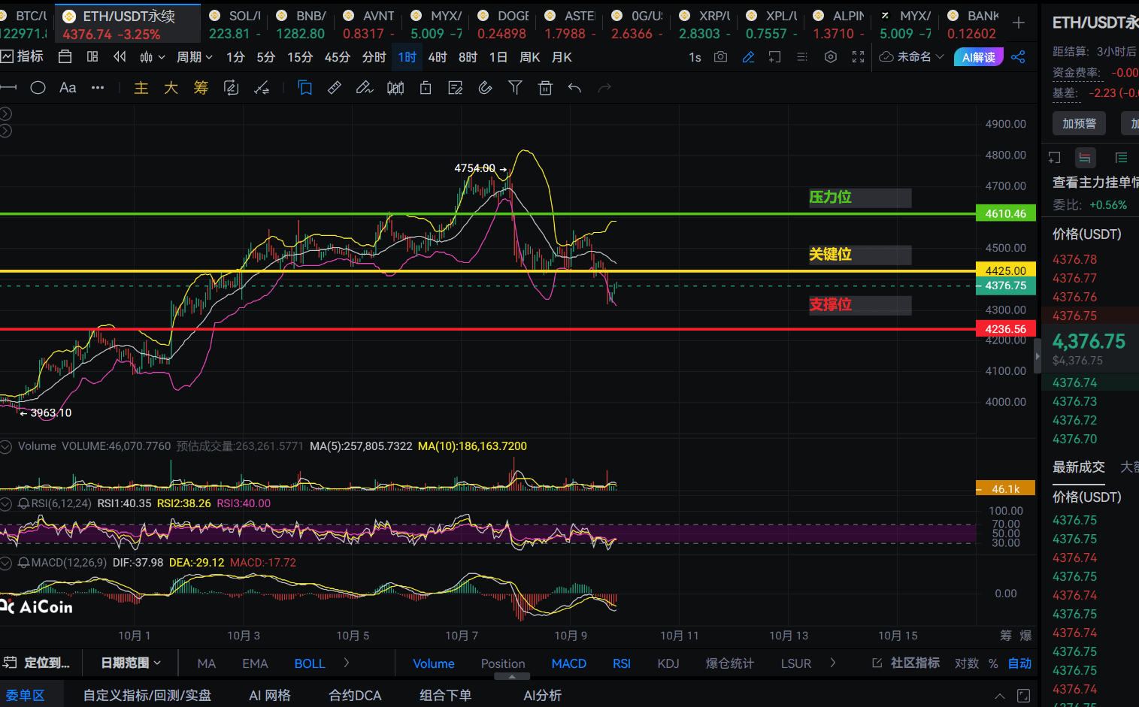This screenshot has width=1139, height=707.
Task: Open chart settings hexagon icon
Action: click(x=830, y=57)
